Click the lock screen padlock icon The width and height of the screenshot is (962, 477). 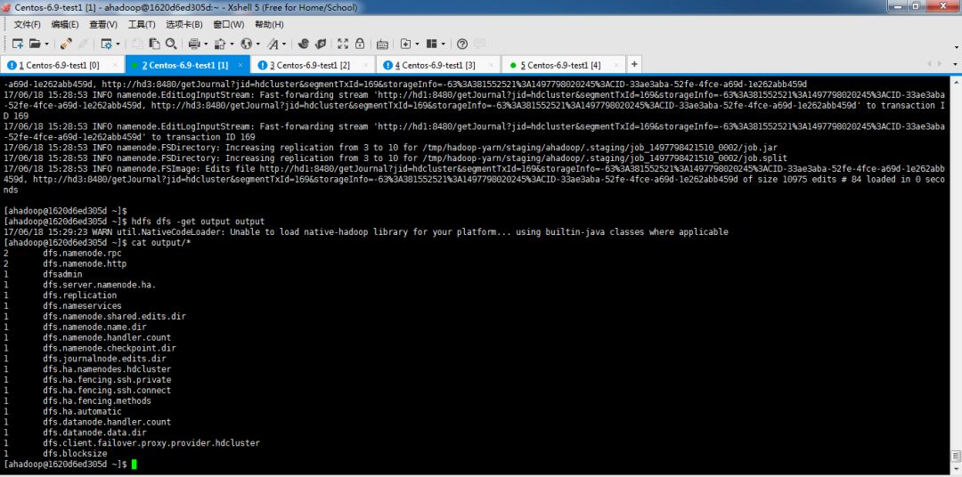click(x=360, y=44)
